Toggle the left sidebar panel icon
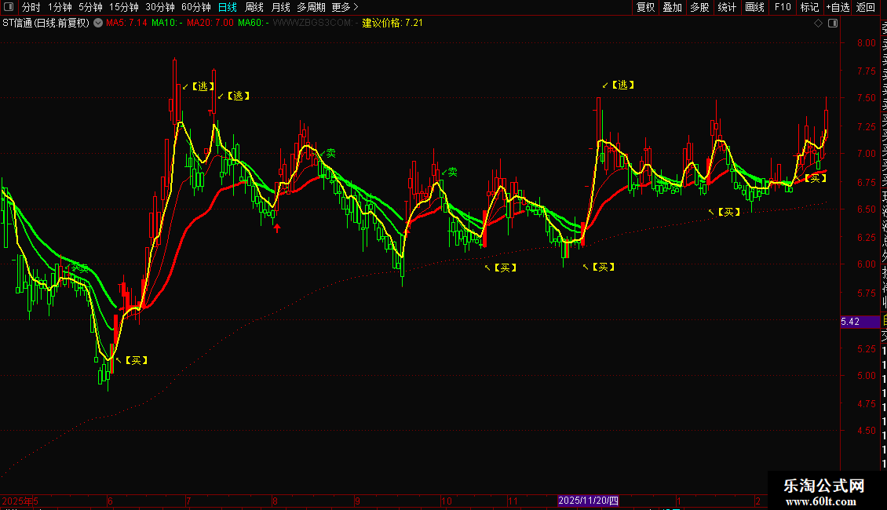887x510 pixels. [9, 7]
